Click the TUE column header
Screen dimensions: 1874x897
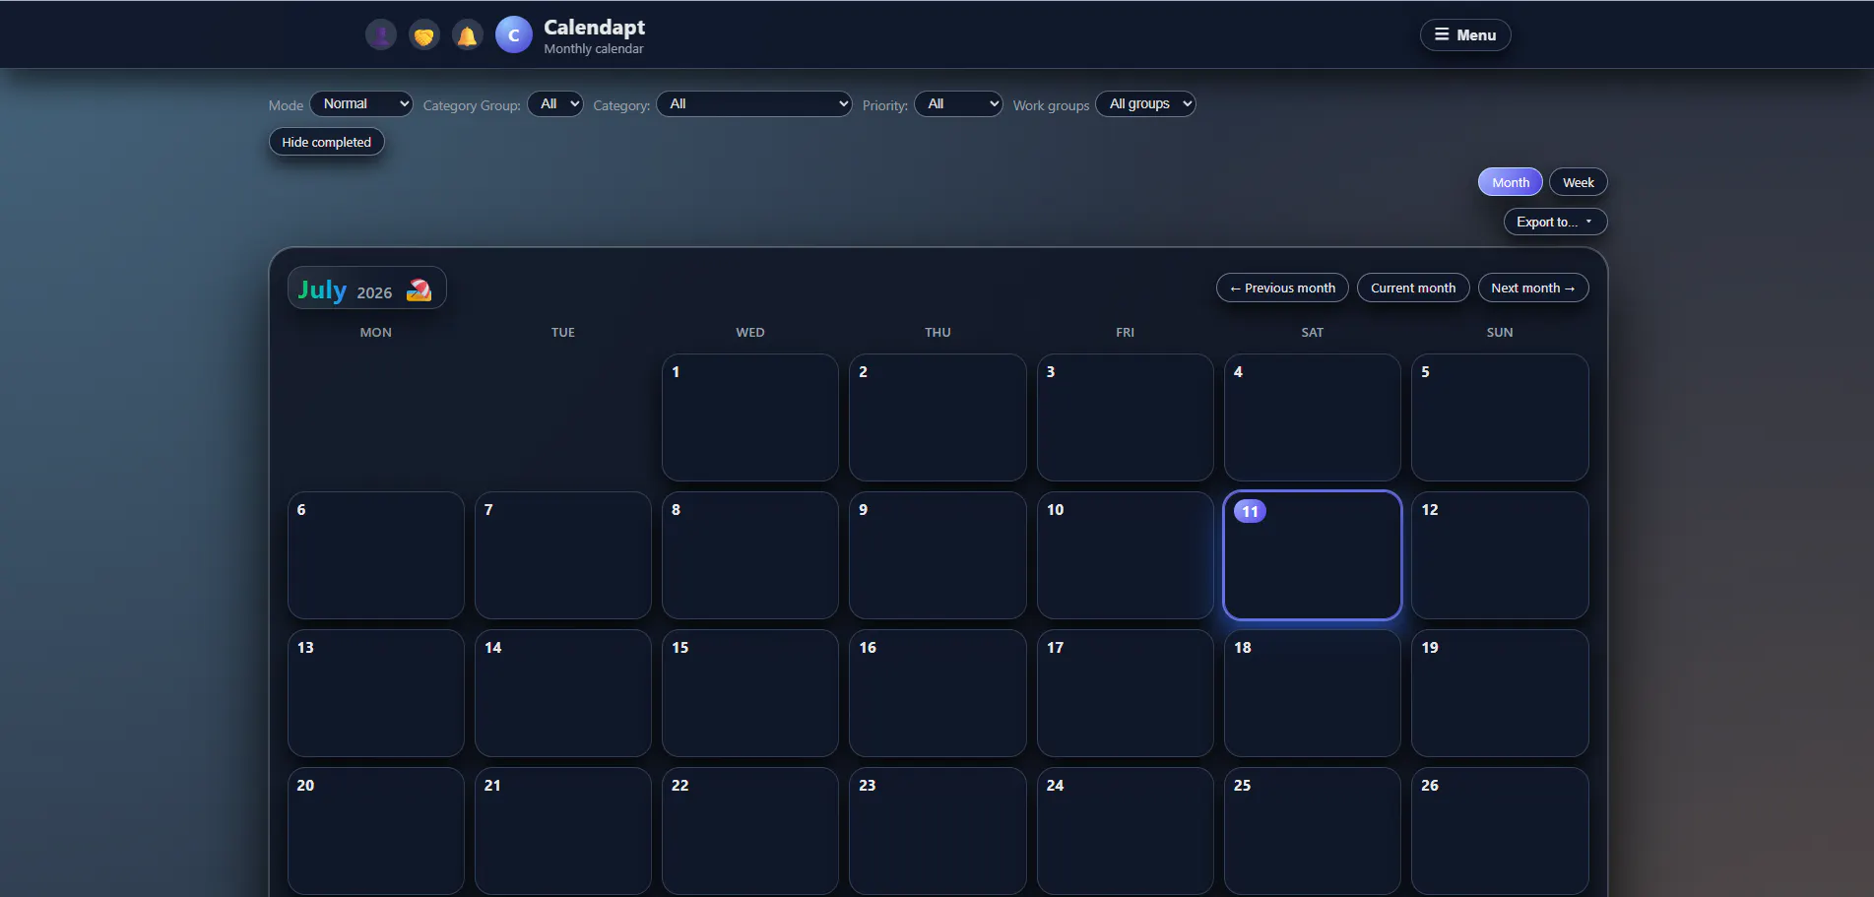[563, 333]
